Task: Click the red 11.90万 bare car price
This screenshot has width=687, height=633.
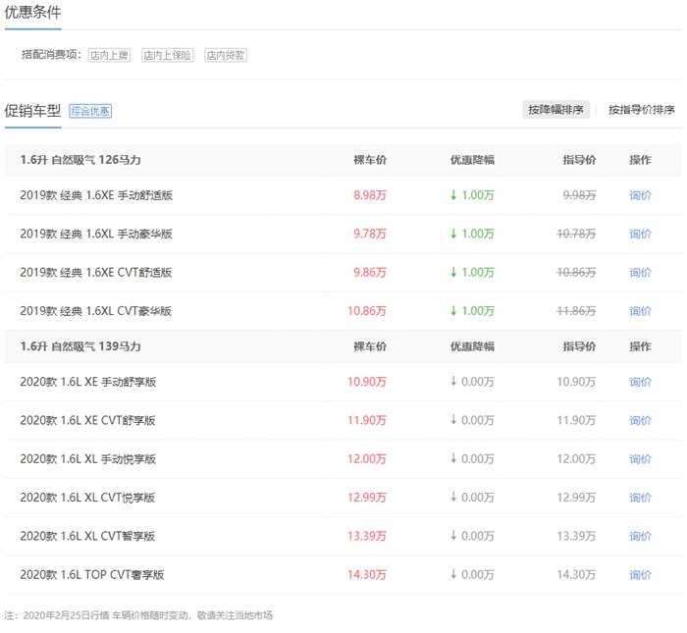Action: tap(367, 421)
